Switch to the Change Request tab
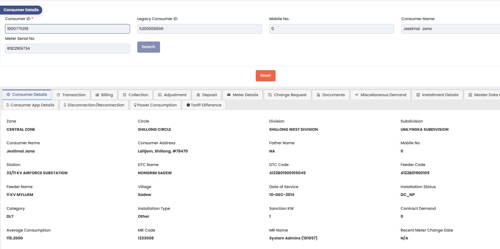 287,95
